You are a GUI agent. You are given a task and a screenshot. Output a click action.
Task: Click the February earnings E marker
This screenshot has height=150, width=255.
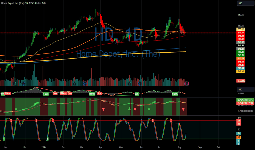74,84
